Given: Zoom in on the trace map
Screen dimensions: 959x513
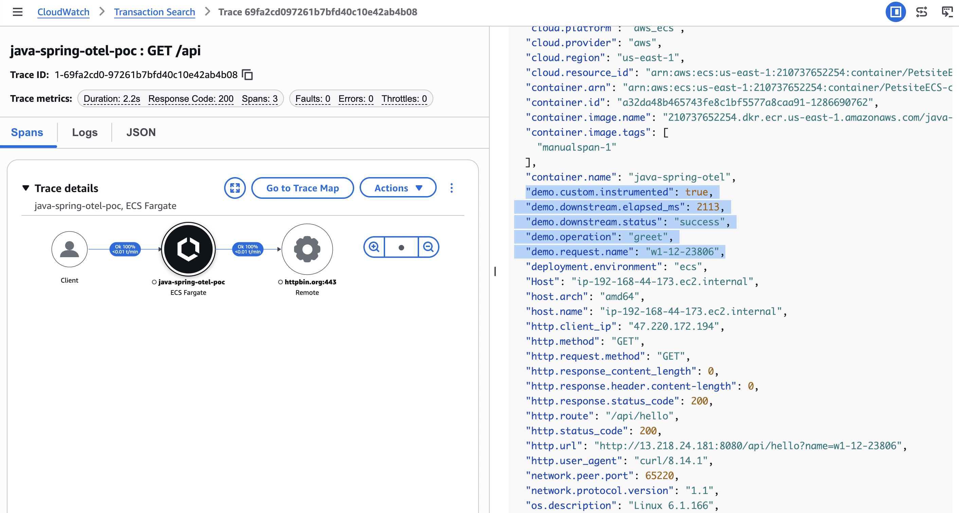Looking at the screenshot, I should 374,247.
